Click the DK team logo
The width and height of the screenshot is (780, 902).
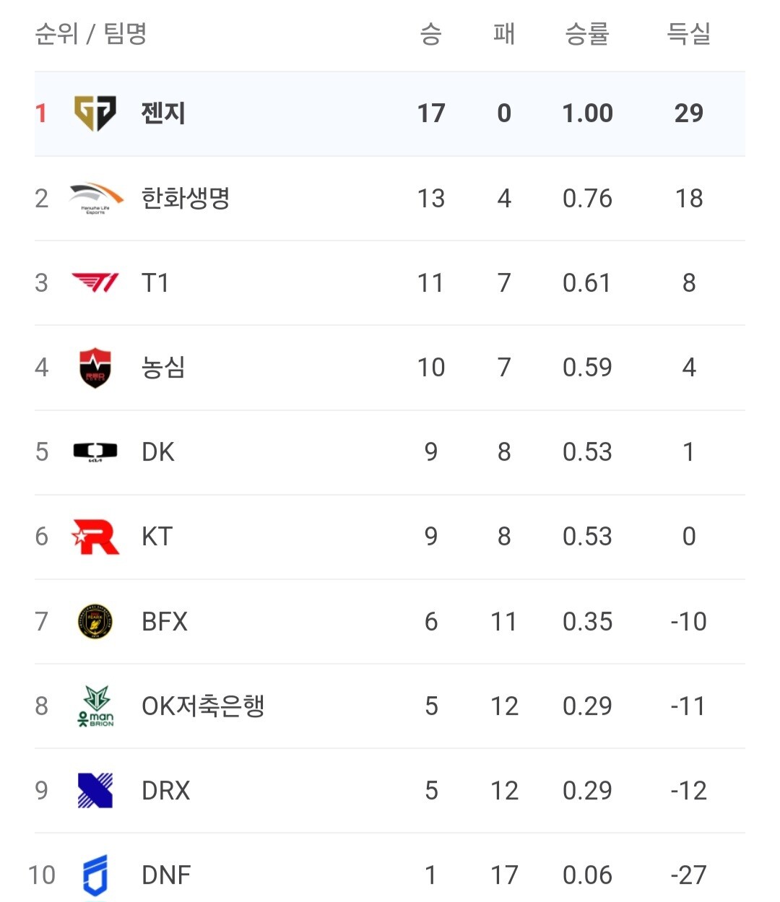[x=95, y=452]
